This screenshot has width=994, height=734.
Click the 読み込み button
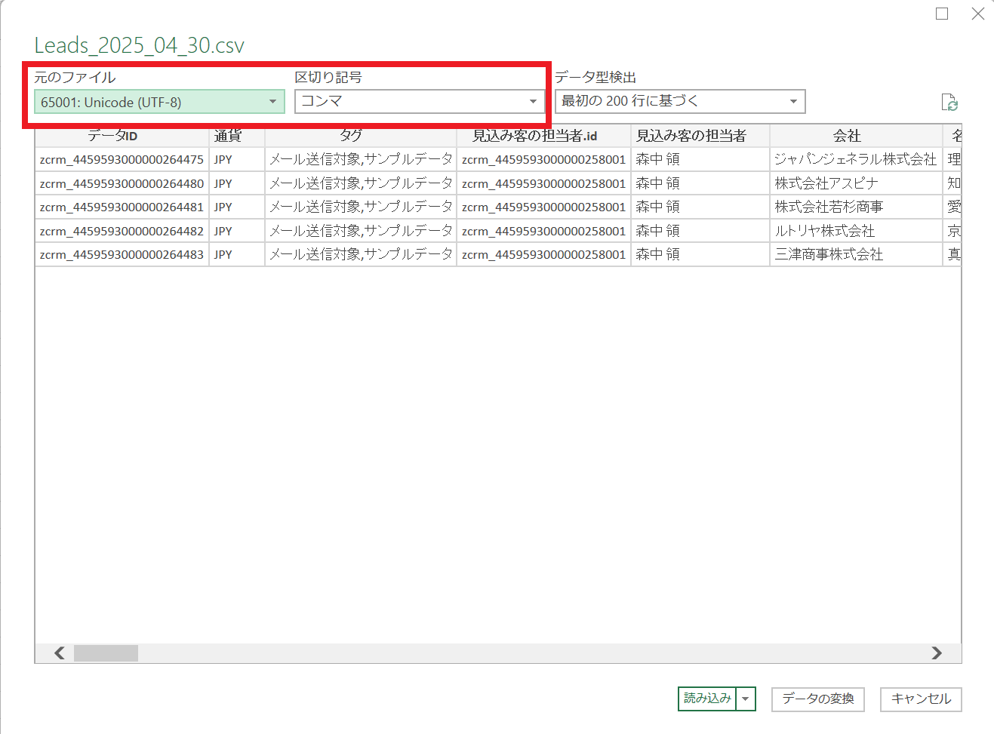[x=707, y=699]
